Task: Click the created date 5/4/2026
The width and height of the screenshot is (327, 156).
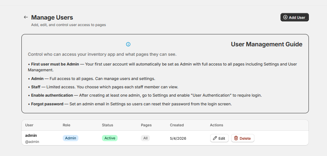Action: (x=178, y=138)
